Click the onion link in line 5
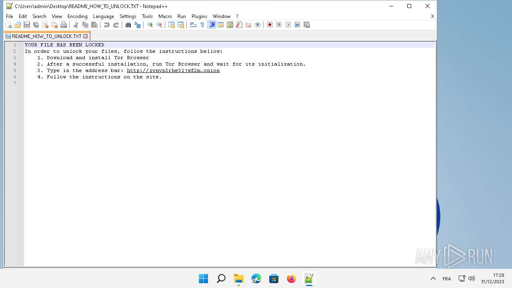This screenshot has width=512, height=288. pos(173,70)
